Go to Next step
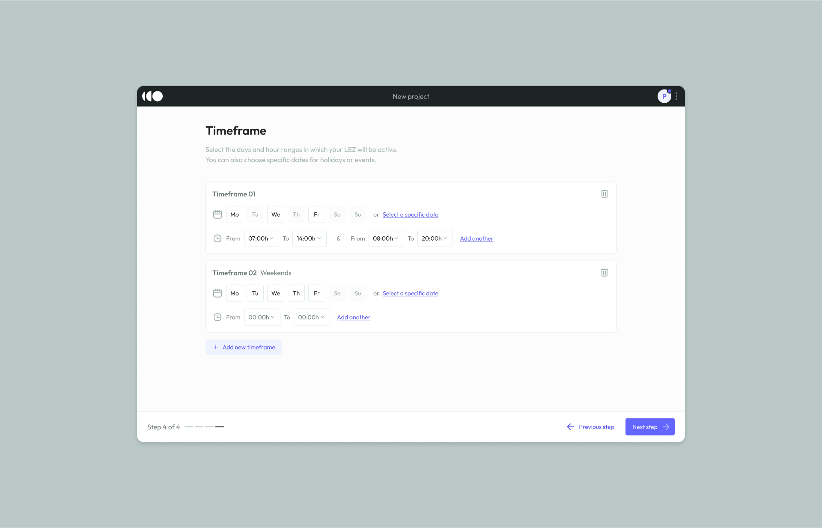This screenshot has height=528, width=822. [x=649, y=427]
